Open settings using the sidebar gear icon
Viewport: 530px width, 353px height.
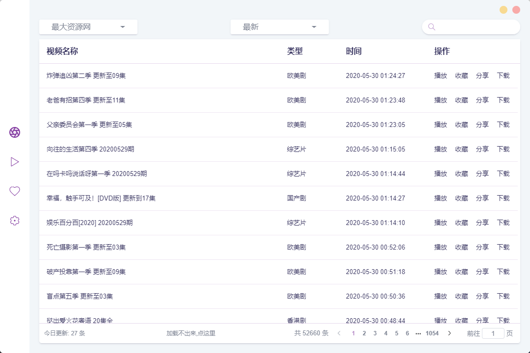15,221
